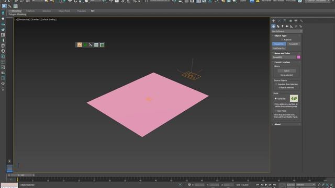Click the Play Animation button
The height and width of the screenshot is (188, 335).
pos(266,185)
